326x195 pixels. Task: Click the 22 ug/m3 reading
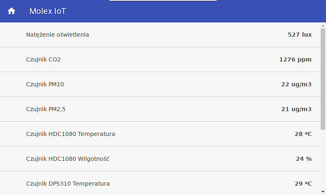pyautogui.click(x=296, y=84)
